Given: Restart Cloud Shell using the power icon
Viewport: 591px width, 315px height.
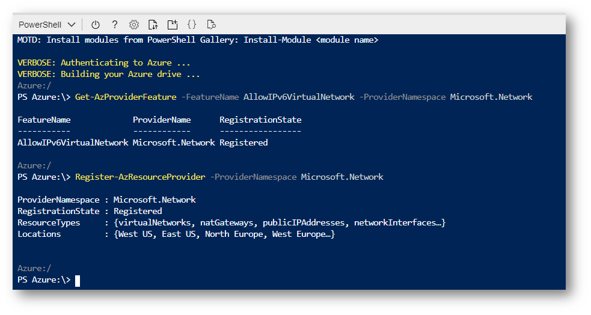Looking at the screenshot, I should pyautogui.click(x=96, y=25).
